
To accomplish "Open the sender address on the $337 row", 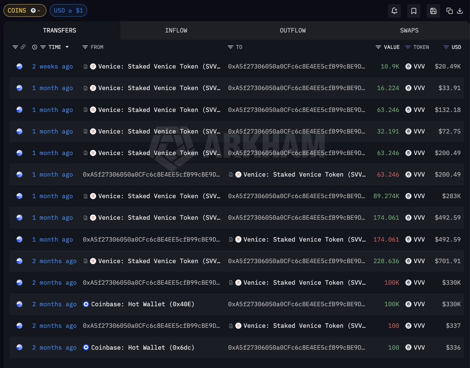I will click(x=152, y=326).
